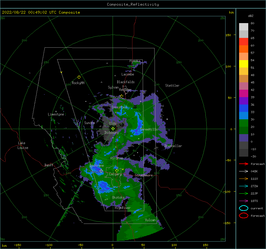
Task: Click the Composite_Reflectivity title
Action: pos(133,4)
